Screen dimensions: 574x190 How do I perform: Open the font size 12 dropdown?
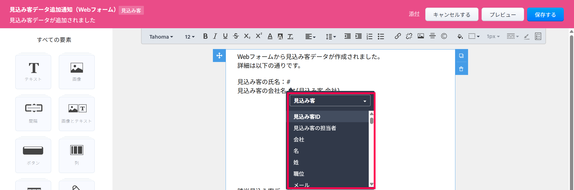coord(189,37)
